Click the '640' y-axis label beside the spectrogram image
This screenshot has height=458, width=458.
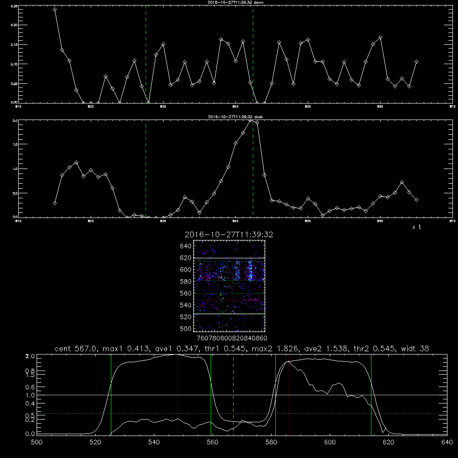[186, 246]
